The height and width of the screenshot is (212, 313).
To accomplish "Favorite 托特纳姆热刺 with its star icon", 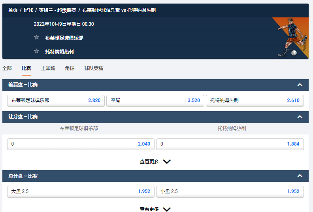I will 37,51.
